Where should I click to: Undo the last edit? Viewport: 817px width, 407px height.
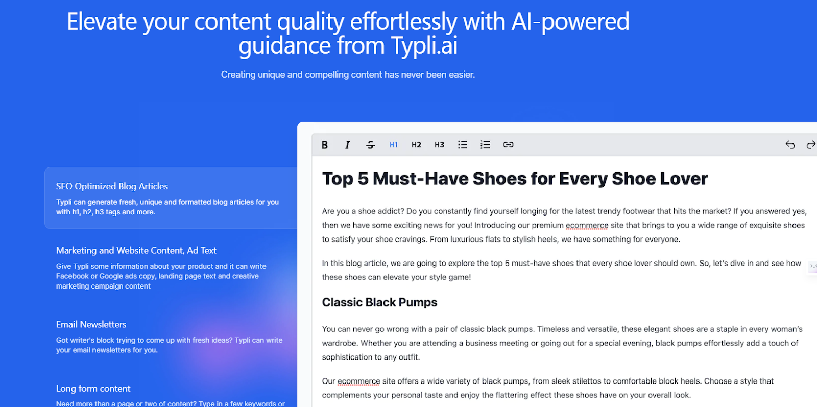(790, 145)
